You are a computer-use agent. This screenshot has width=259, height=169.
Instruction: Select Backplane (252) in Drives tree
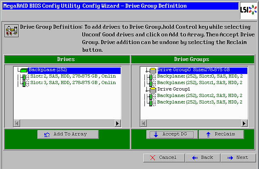pyautogui.click(x=48, y=70)
